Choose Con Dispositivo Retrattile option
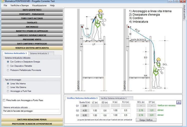The image size is (187, 127). coord(8,66)
